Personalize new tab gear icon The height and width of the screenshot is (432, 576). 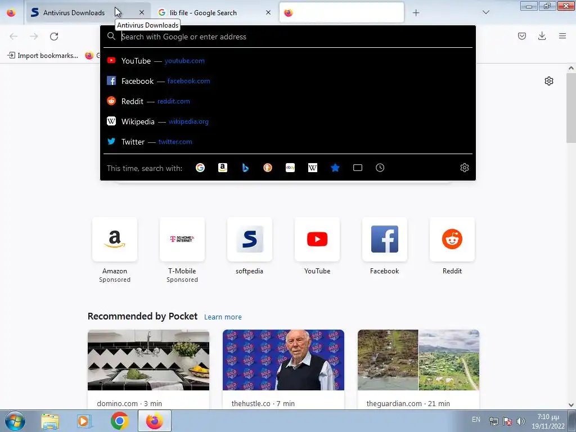549,81
